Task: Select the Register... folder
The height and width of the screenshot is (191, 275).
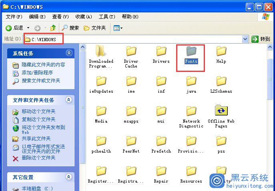Action: pyautogui.click(x=100, y=175)
